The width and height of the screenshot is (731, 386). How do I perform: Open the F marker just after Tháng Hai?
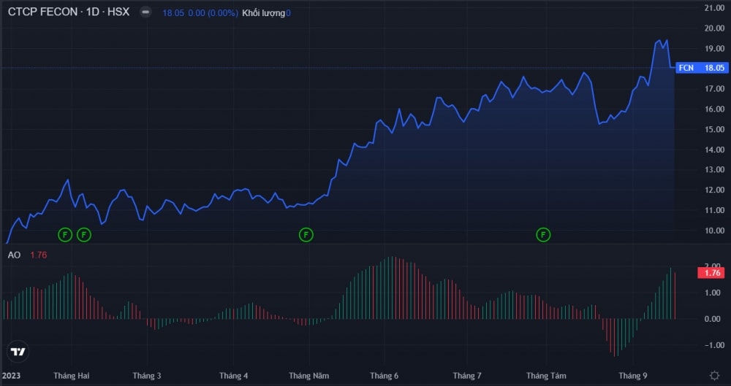coord(84,235)
